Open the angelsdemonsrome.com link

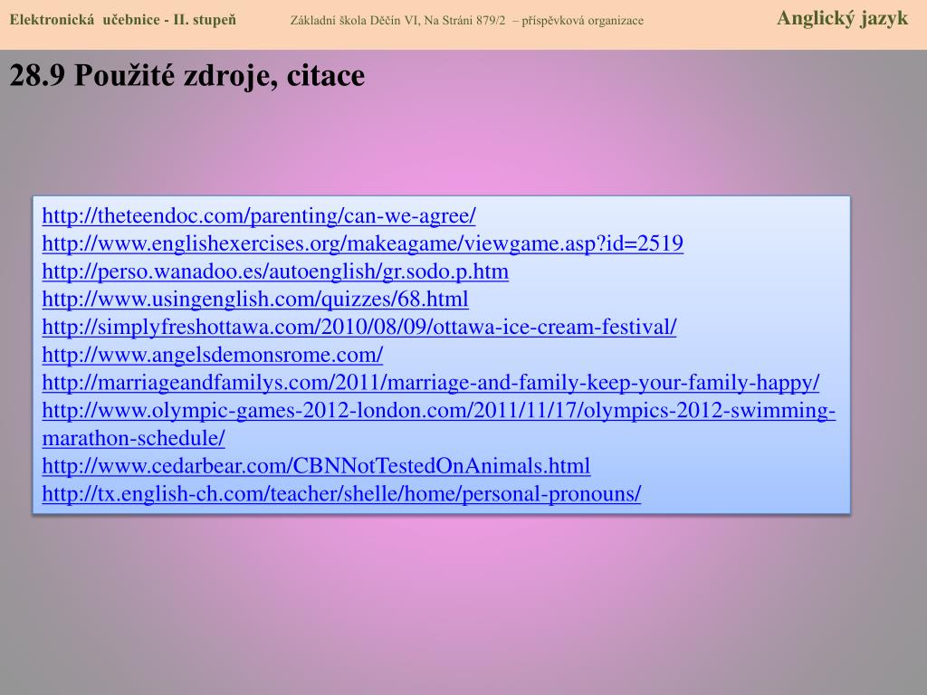[x=212, y=355]
